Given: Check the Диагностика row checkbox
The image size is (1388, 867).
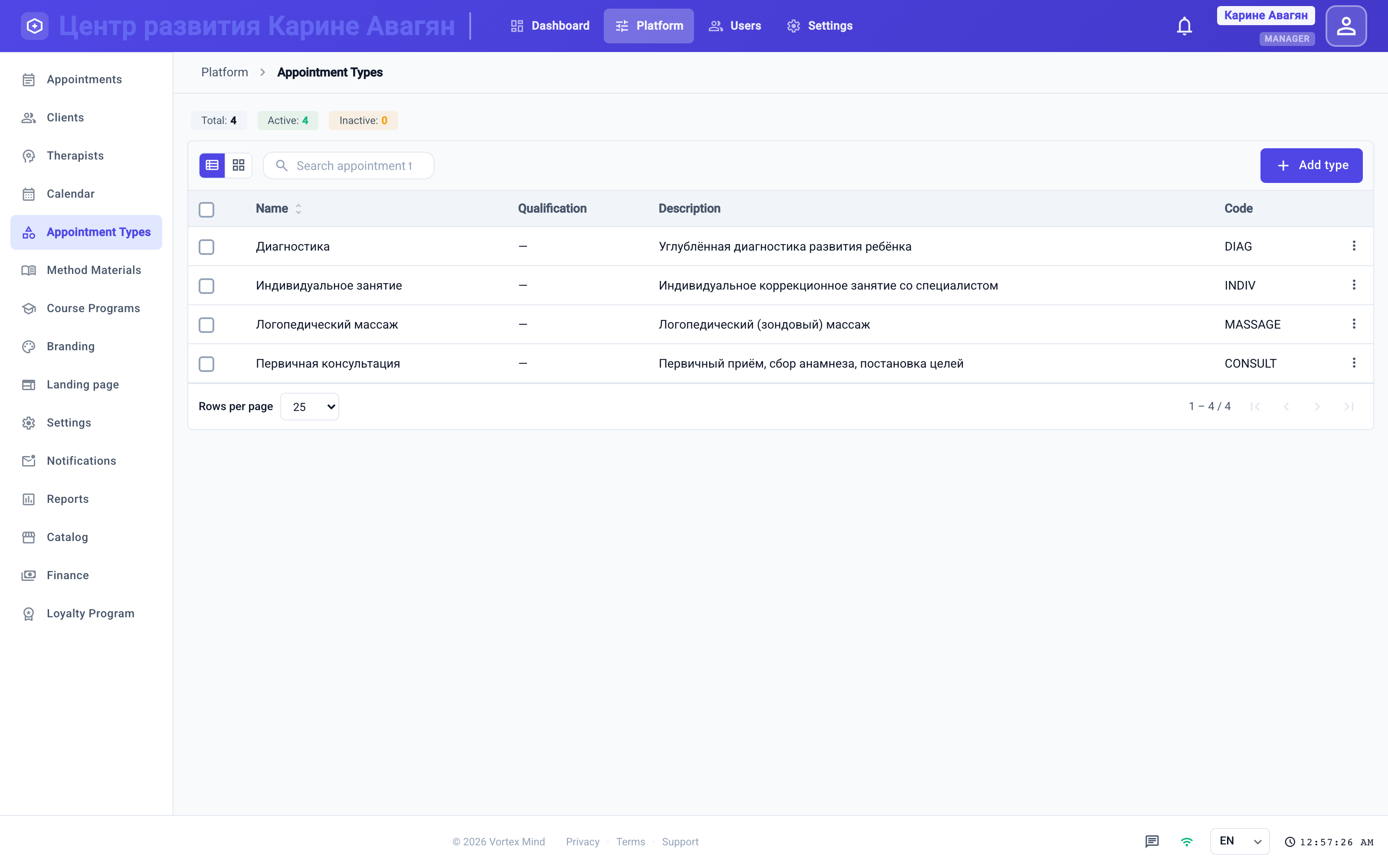Looking at the screenshot, I should pos(206,247).
